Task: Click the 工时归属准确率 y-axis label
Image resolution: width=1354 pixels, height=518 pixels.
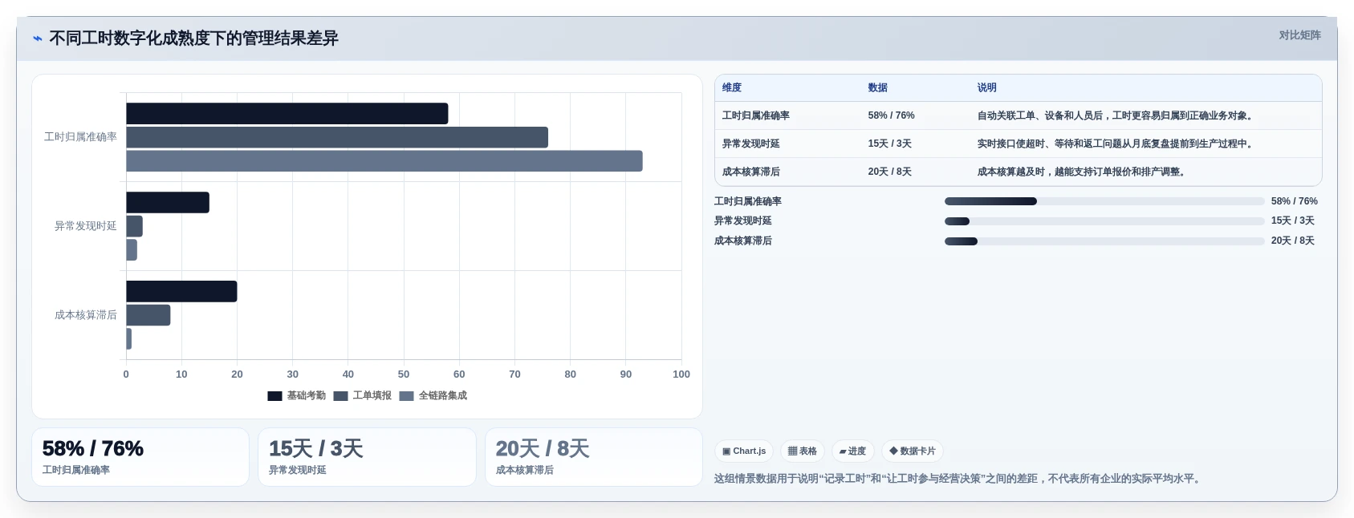Action: click(80, 137)
